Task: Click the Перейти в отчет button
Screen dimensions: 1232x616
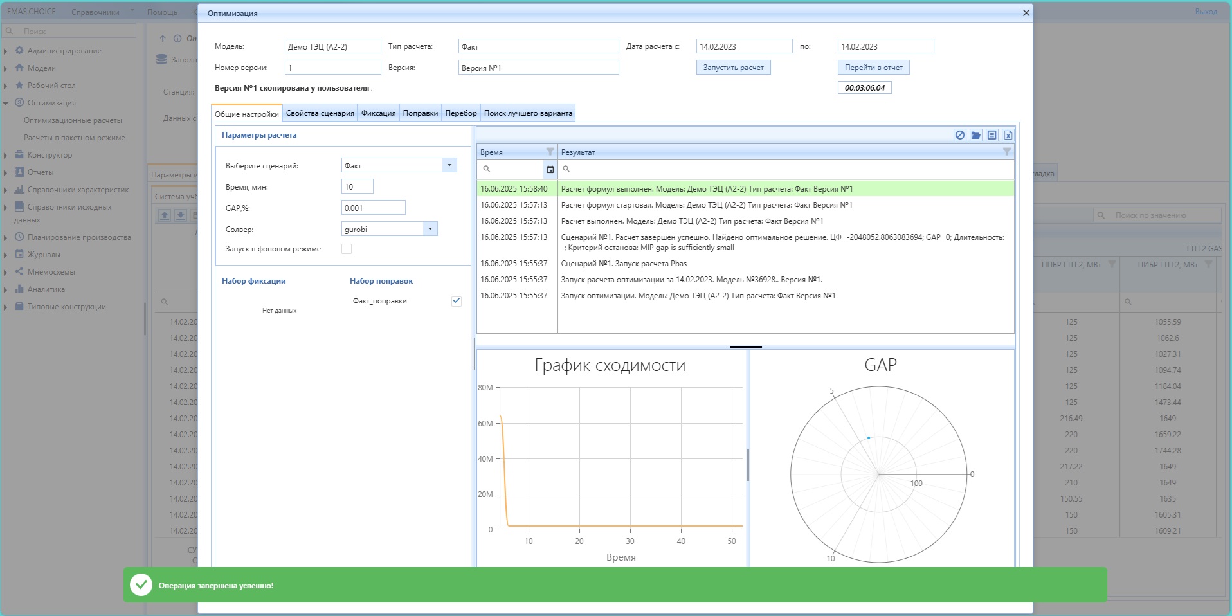Action: (x=873, y=68)
